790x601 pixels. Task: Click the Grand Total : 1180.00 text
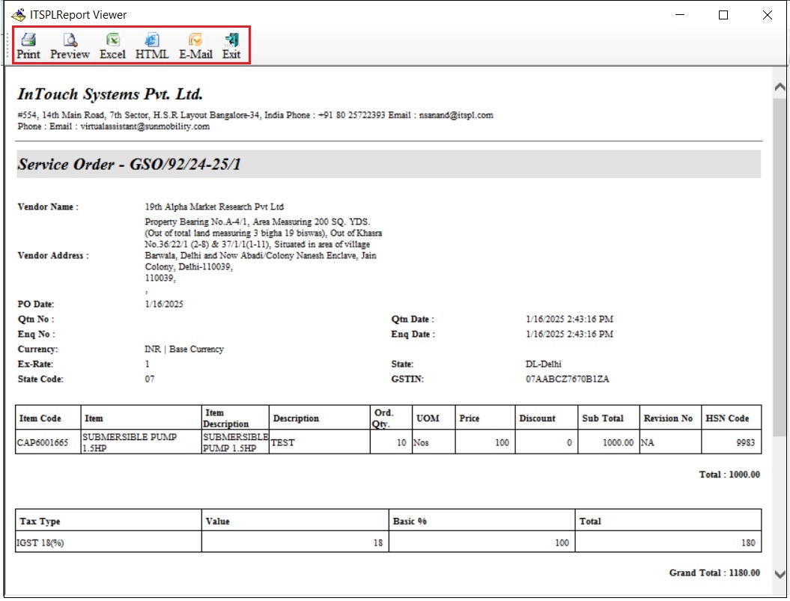714,573
